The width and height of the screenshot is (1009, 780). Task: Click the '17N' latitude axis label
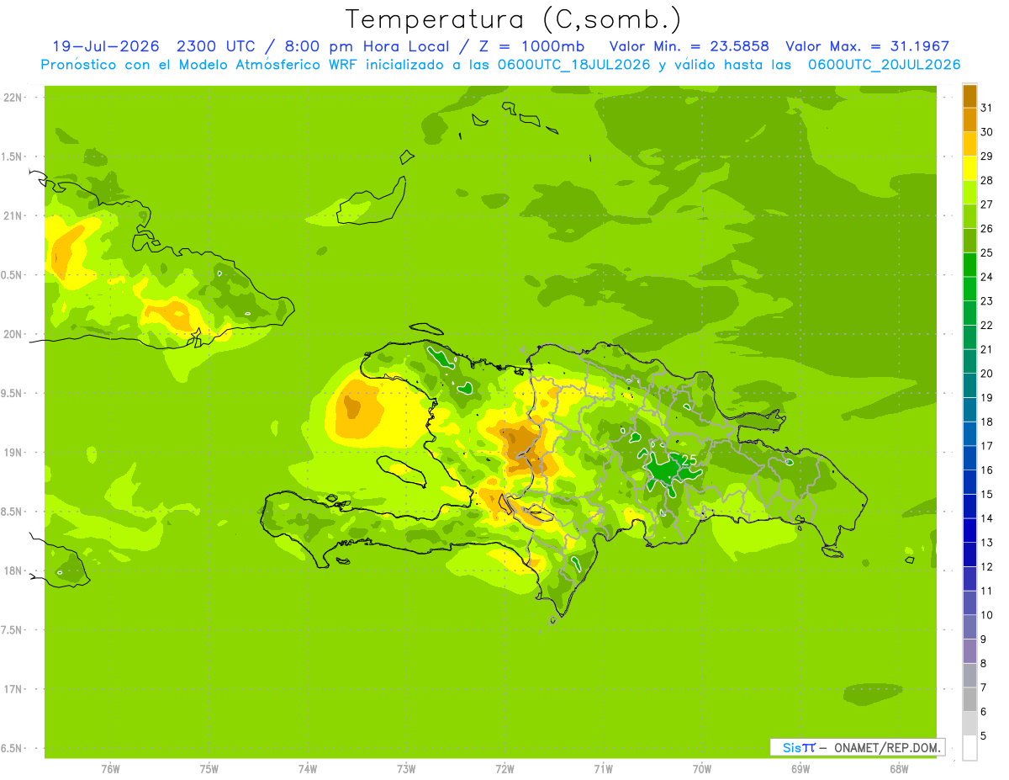click(13, 689)
